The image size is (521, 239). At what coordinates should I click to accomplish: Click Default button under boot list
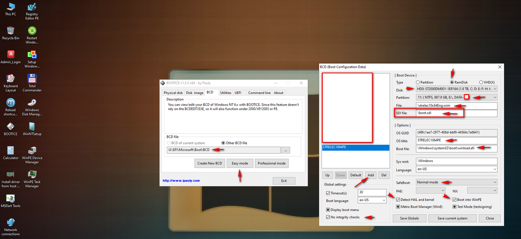356,175
